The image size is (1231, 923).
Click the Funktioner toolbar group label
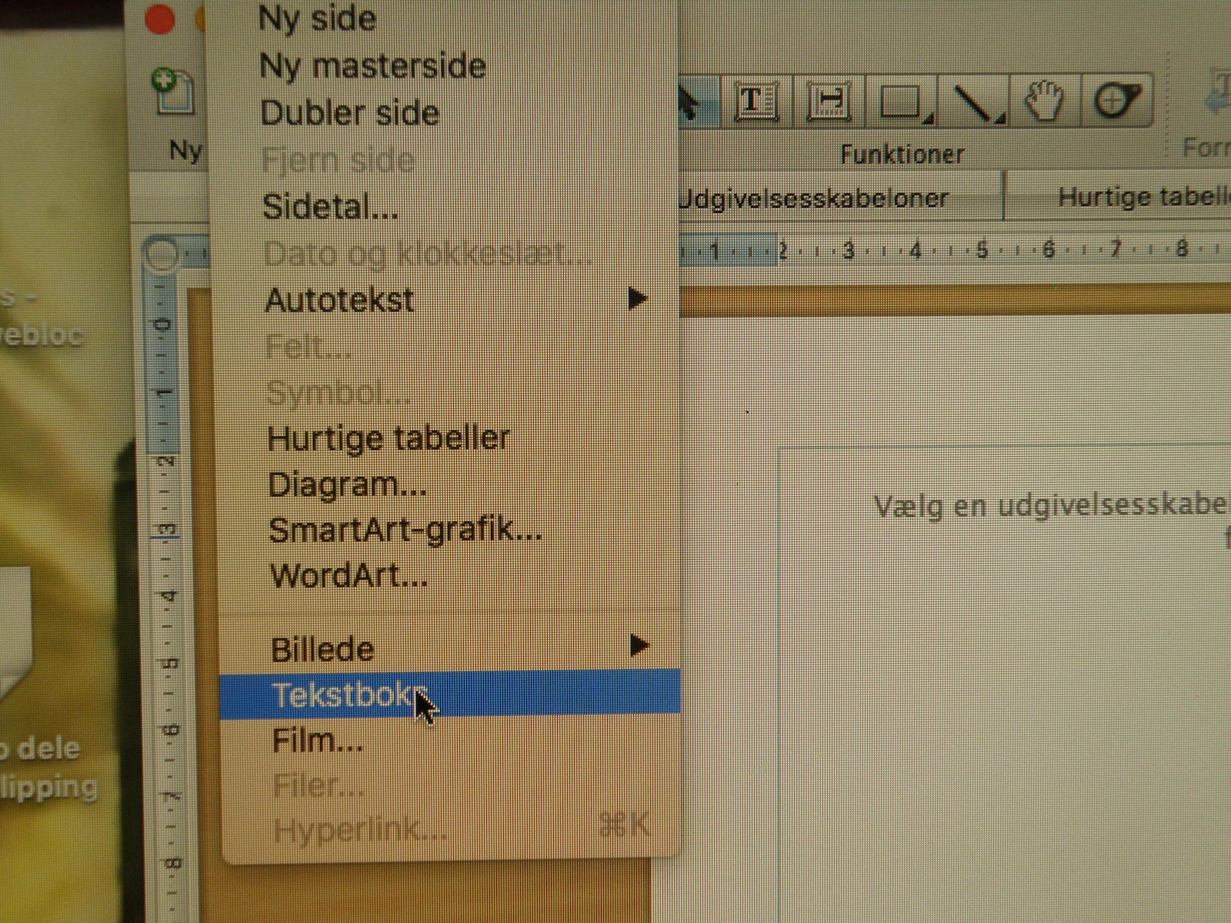click(902, 155)
